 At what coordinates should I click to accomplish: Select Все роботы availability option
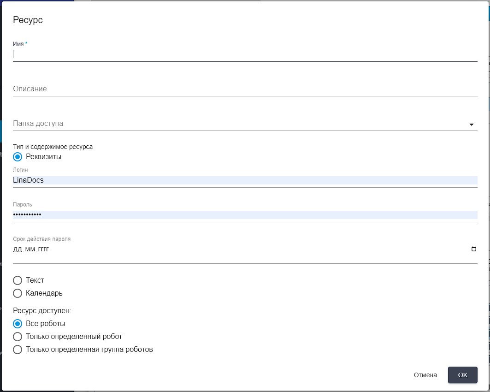tap(18, 324)
